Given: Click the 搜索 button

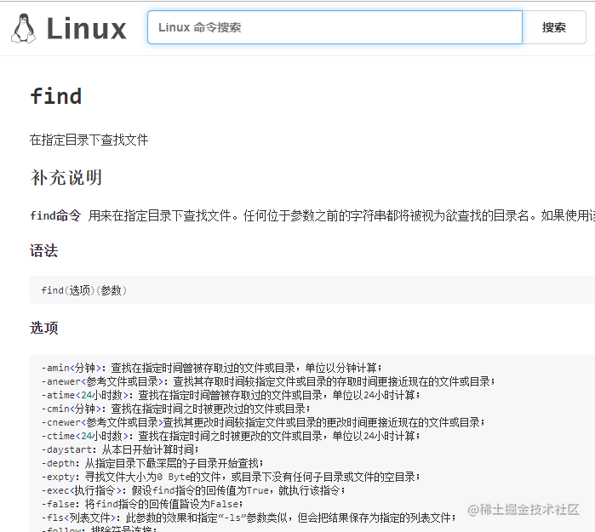Looking at the screenshot, I should pyautogui.click(x=553, y=27).
